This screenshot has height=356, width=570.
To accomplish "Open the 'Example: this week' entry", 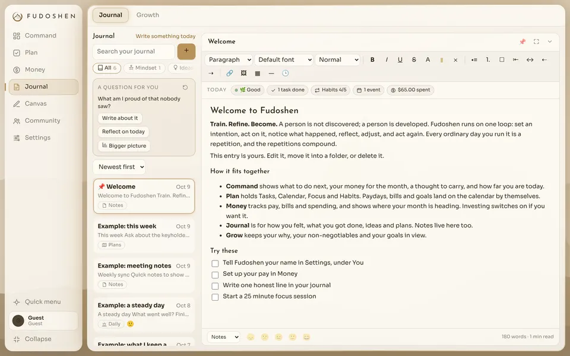I will [x=144, y=235].
